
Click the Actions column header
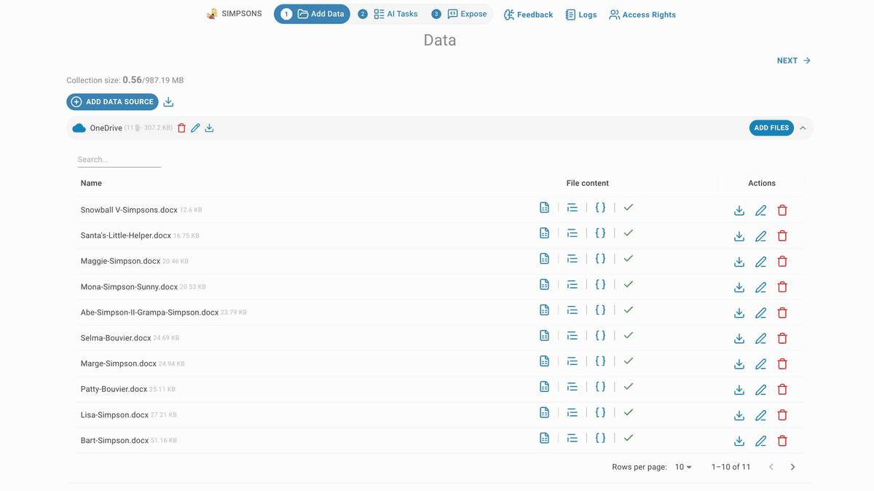[x=762, y=184]
